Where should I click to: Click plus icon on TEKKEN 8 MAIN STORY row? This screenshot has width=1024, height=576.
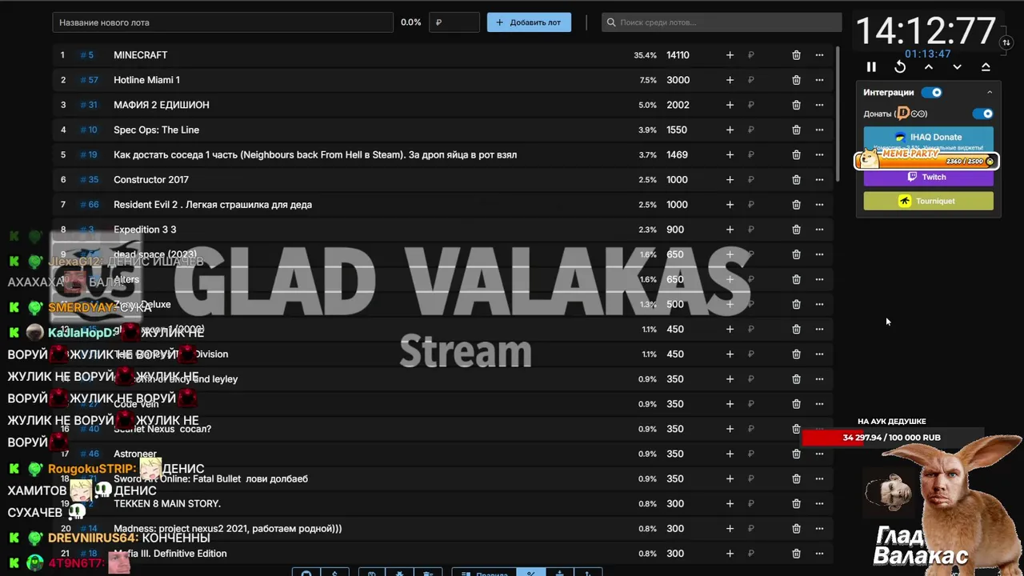pyautogui.click(x=730, y=504)
